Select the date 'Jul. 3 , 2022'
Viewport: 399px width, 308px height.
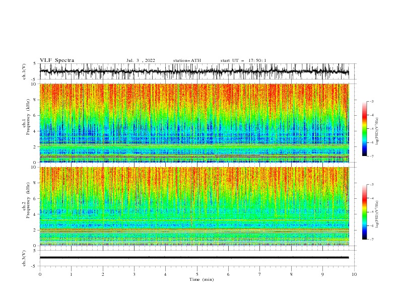[141, 60]
